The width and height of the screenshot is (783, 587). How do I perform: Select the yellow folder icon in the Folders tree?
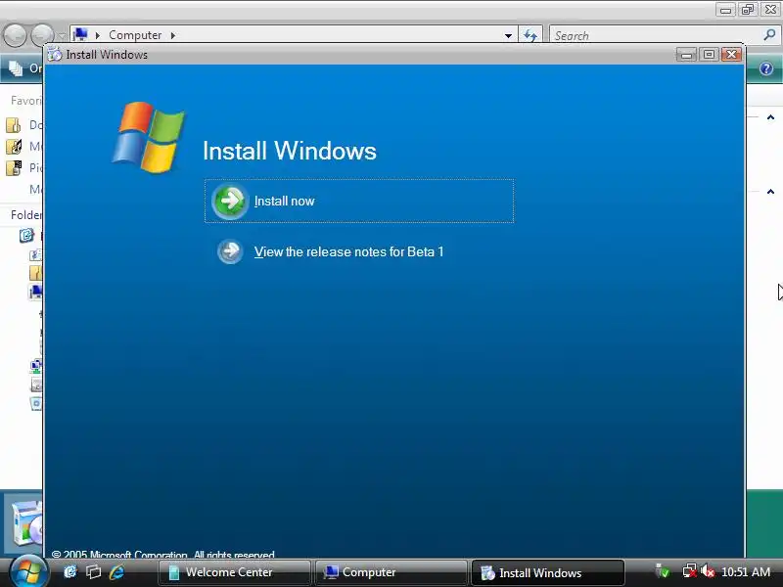(x=35, y=273)
